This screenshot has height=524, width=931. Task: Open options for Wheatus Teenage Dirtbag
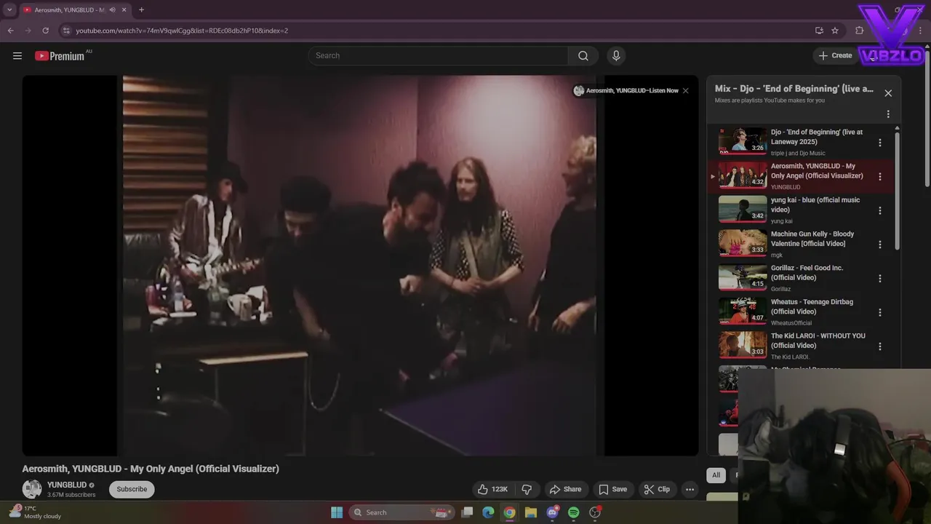[x=880, y=312]
